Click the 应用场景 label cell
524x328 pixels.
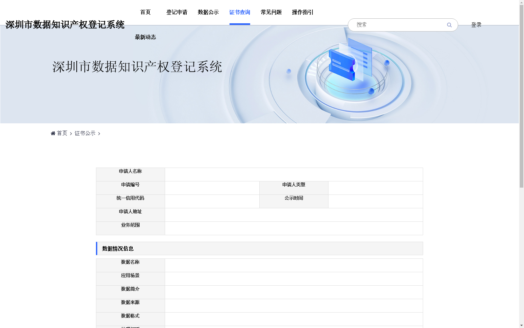[x=130, y=279]
